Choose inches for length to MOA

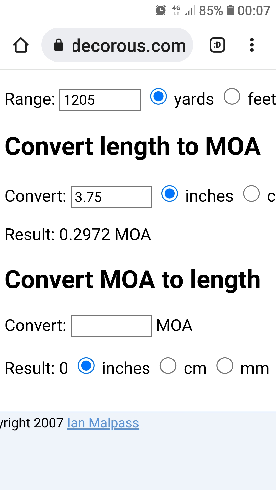(x=169, y=193)
